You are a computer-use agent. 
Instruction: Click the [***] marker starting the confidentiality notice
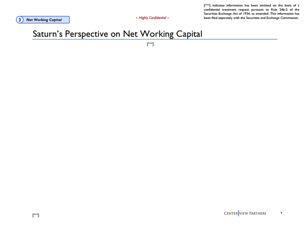(x=207, y=5)
